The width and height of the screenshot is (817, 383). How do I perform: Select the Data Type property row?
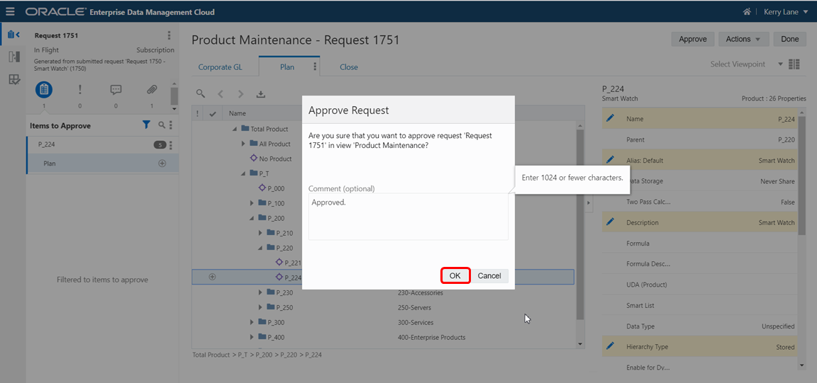click(700, 326)
